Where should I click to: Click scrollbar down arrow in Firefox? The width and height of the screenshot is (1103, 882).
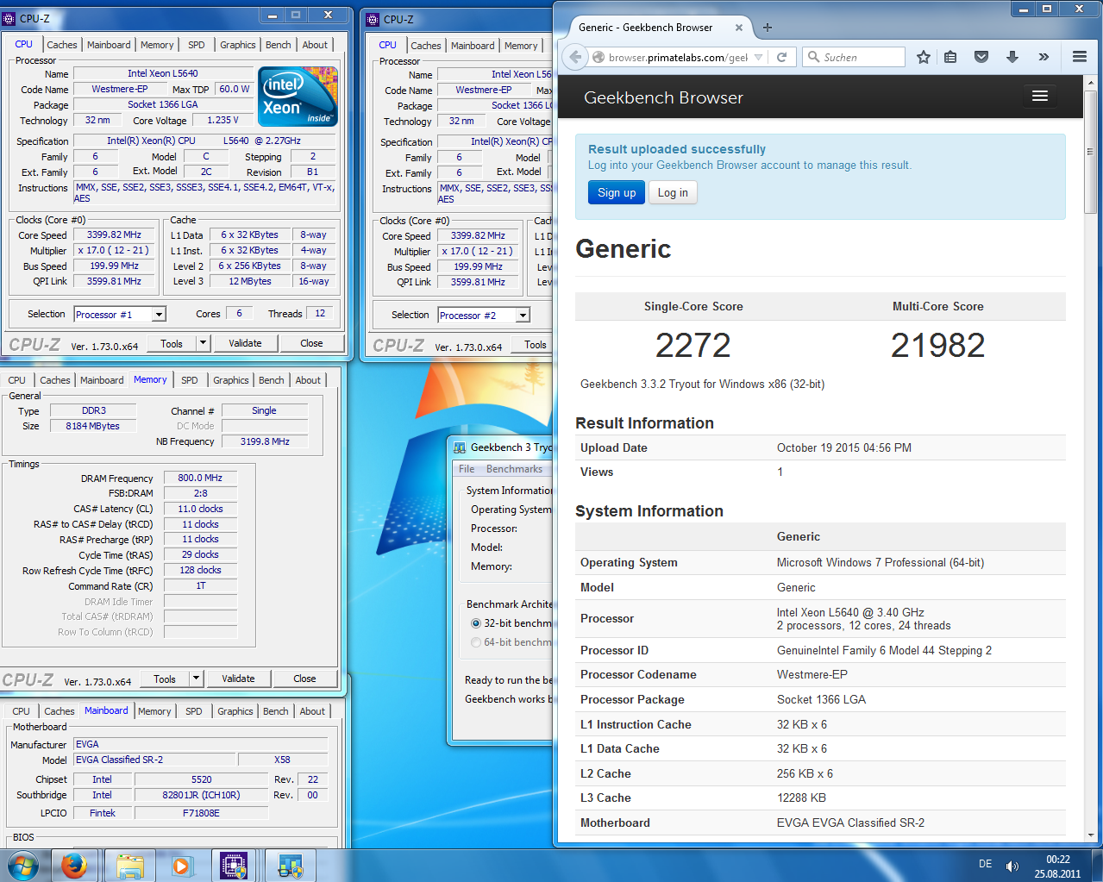click(x=1091, y=835)
